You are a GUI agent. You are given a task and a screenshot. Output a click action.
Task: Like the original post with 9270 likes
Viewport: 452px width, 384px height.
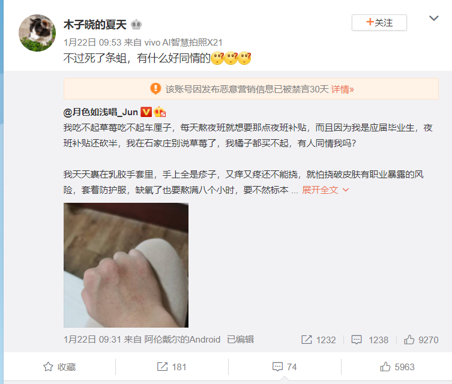(421, 340)
